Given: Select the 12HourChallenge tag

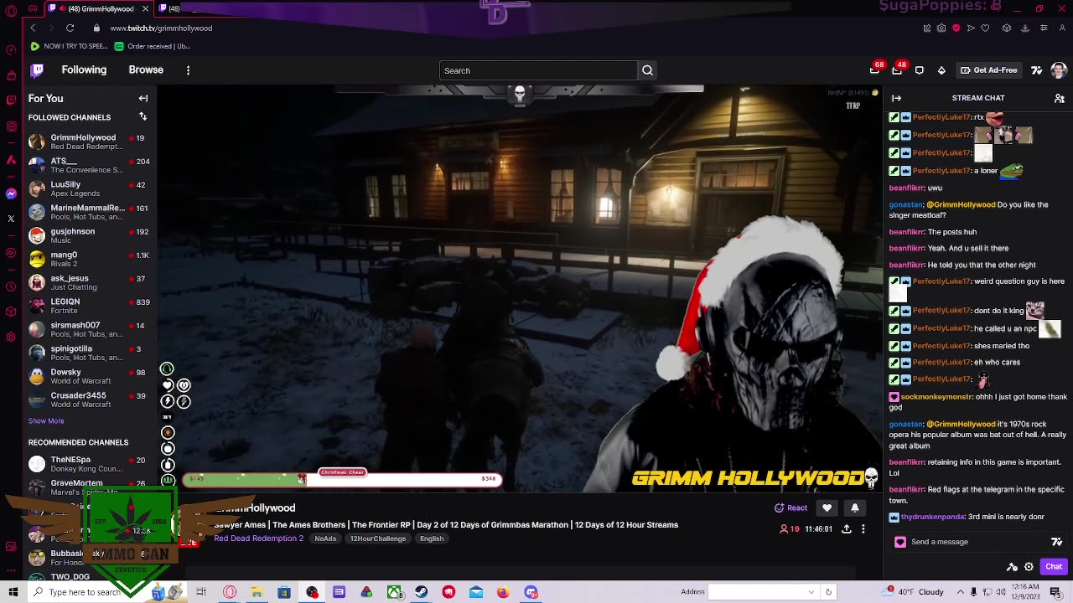Looking at the screenshot, I should click(x=378, y=539).
